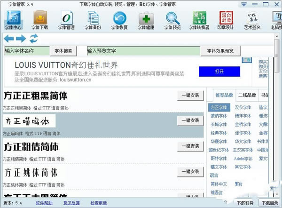Open the LOUIS VUITTON奇幻佳礼世界 ad headline
Image resolution: width=282 pixels, height=208 pixels.
click(66, 65)
